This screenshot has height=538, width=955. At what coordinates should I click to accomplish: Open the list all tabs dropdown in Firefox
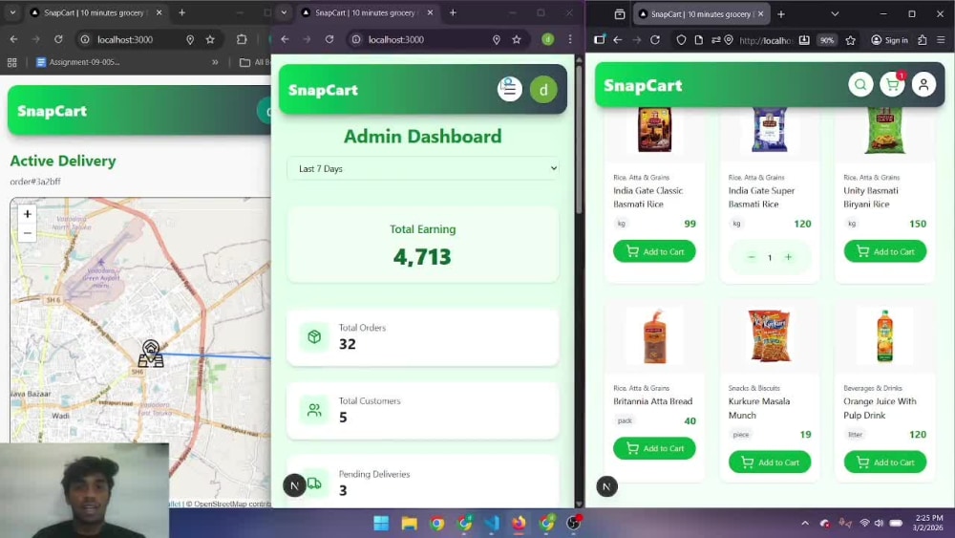point(835,14)
